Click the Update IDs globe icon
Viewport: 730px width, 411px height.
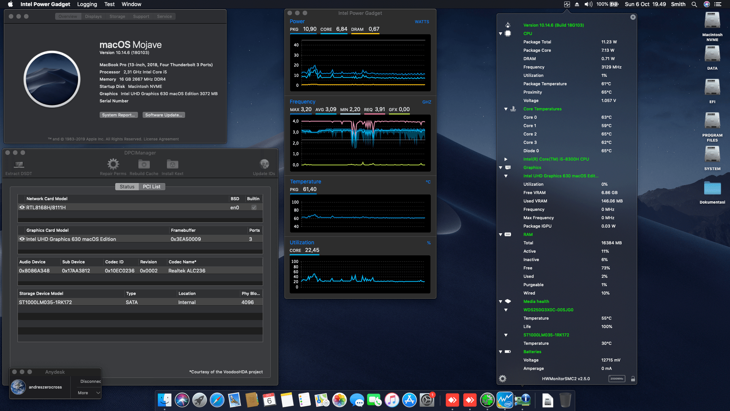point(264,163)
